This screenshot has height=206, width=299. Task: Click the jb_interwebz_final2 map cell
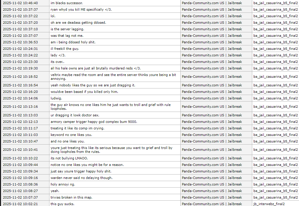pyautogui.click(x=269, y=204)
